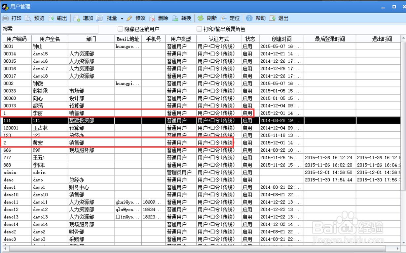Click the Locate (定位) toolbar icon
406x253 pixels.
[x=224, y=18]
